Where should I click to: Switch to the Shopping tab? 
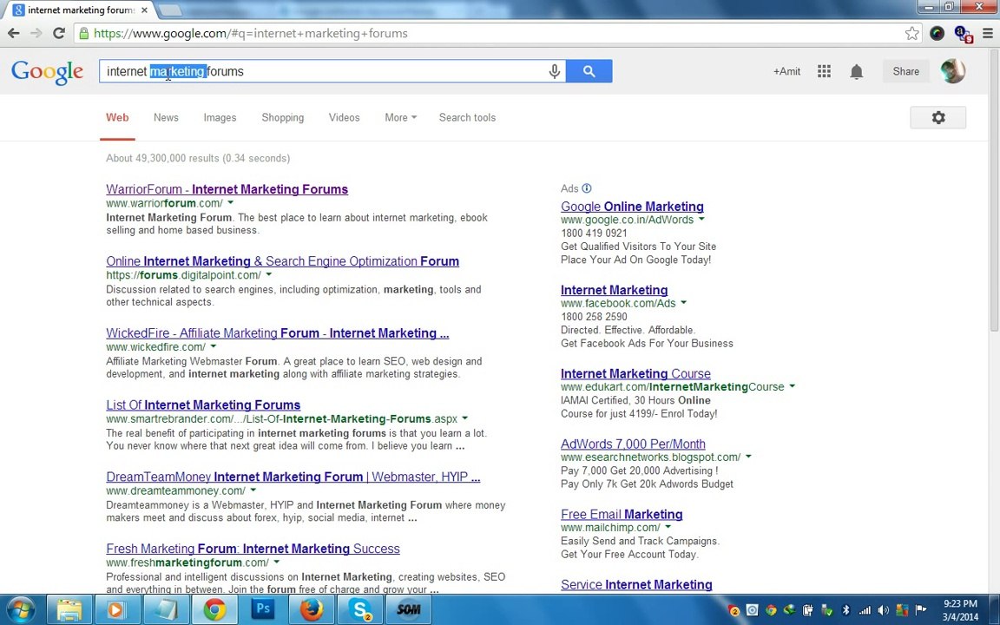pyautogui.click(x=282, y=117)
